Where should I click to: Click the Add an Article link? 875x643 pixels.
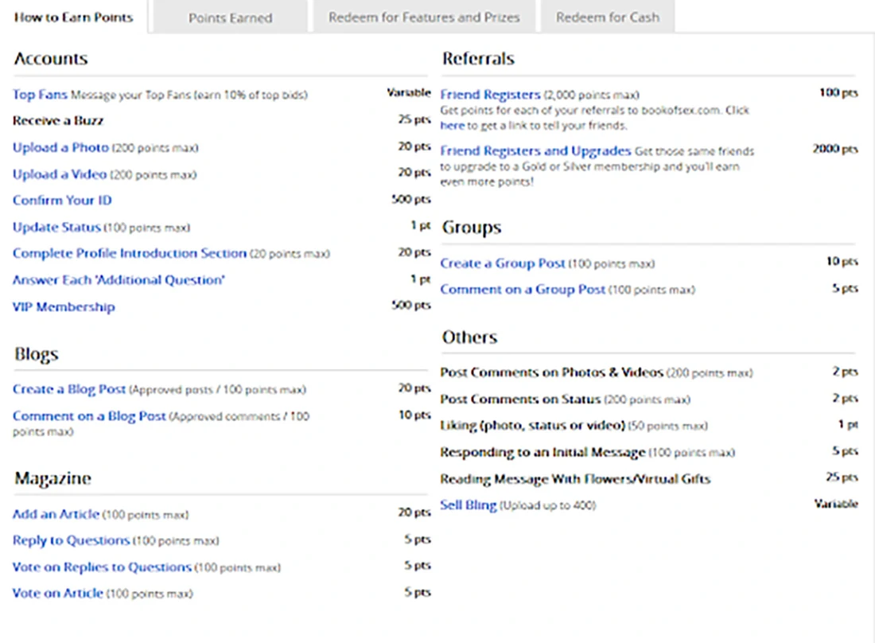tap(56, 514)
